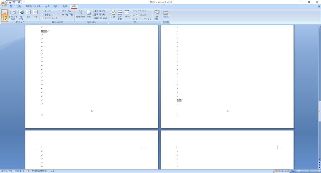Click the Redo/Repeat icon
The height and width of the screenshot is (173, 321).
pyautogui.click(x=19, y=2)
